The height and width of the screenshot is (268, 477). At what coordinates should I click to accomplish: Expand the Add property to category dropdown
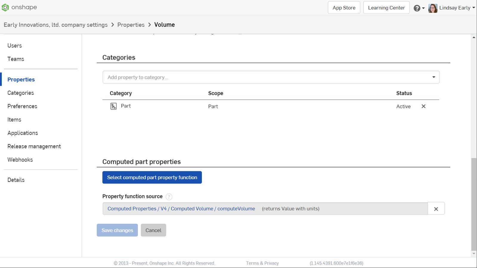(x=433, y=77)
